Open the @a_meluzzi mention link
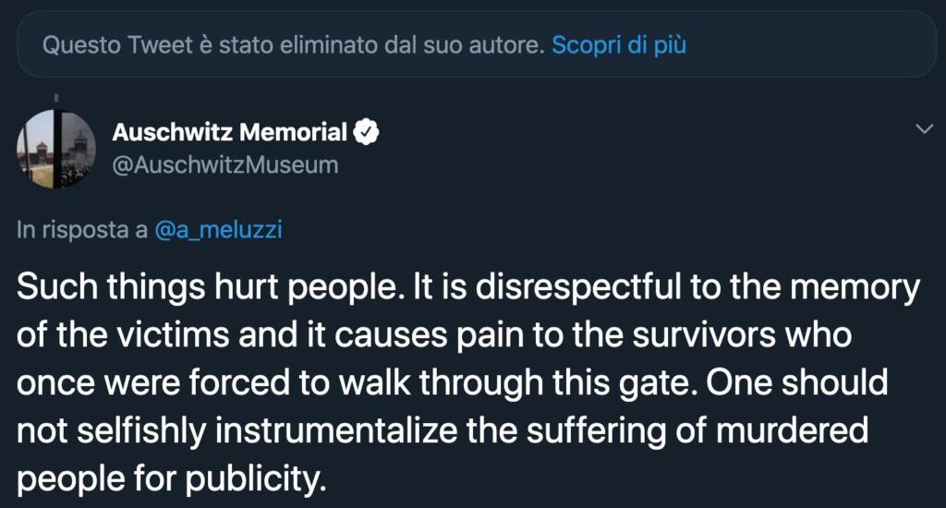Viewport: 946px width, 508px height. coord(217,231)
